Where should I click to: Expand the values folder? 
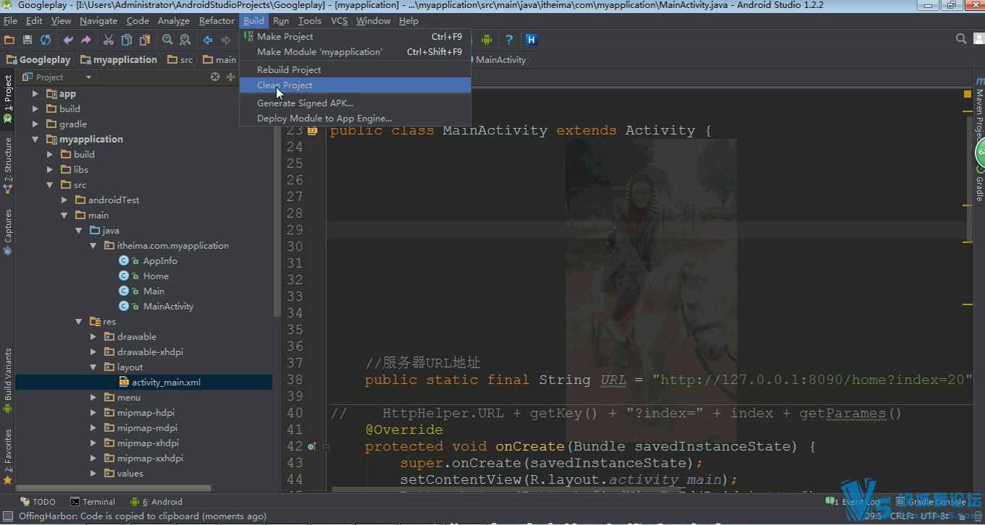93,474
